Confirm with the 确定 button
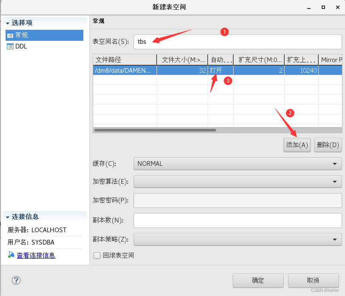This screenshot has width=345, height=296. pyautogui.click(x=258, y=281)
